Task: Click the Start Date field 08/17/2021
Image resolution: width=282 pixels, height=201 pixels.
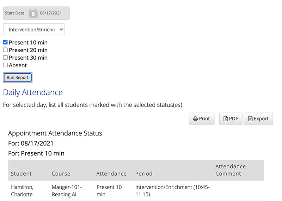Action: click(x=51, y=13)
